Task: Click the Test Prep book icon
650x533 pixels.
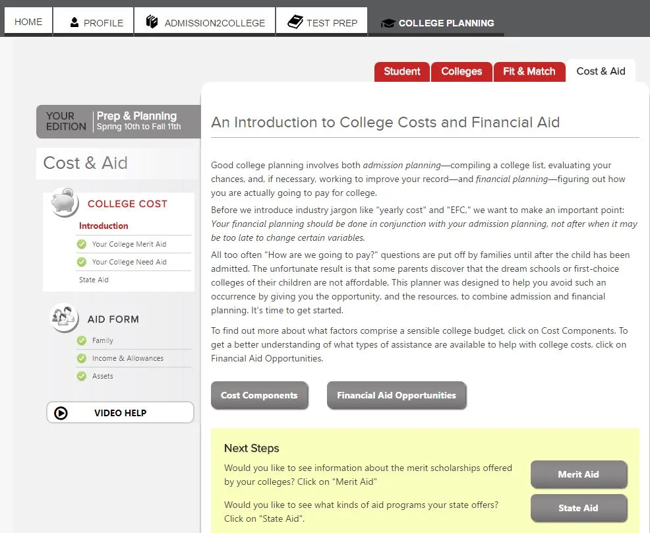Action: click(x=295, y=22)
